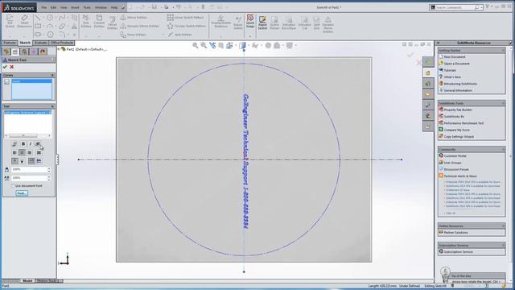Set text to full justify
The image size is (515, 290).
coord(39,153)
